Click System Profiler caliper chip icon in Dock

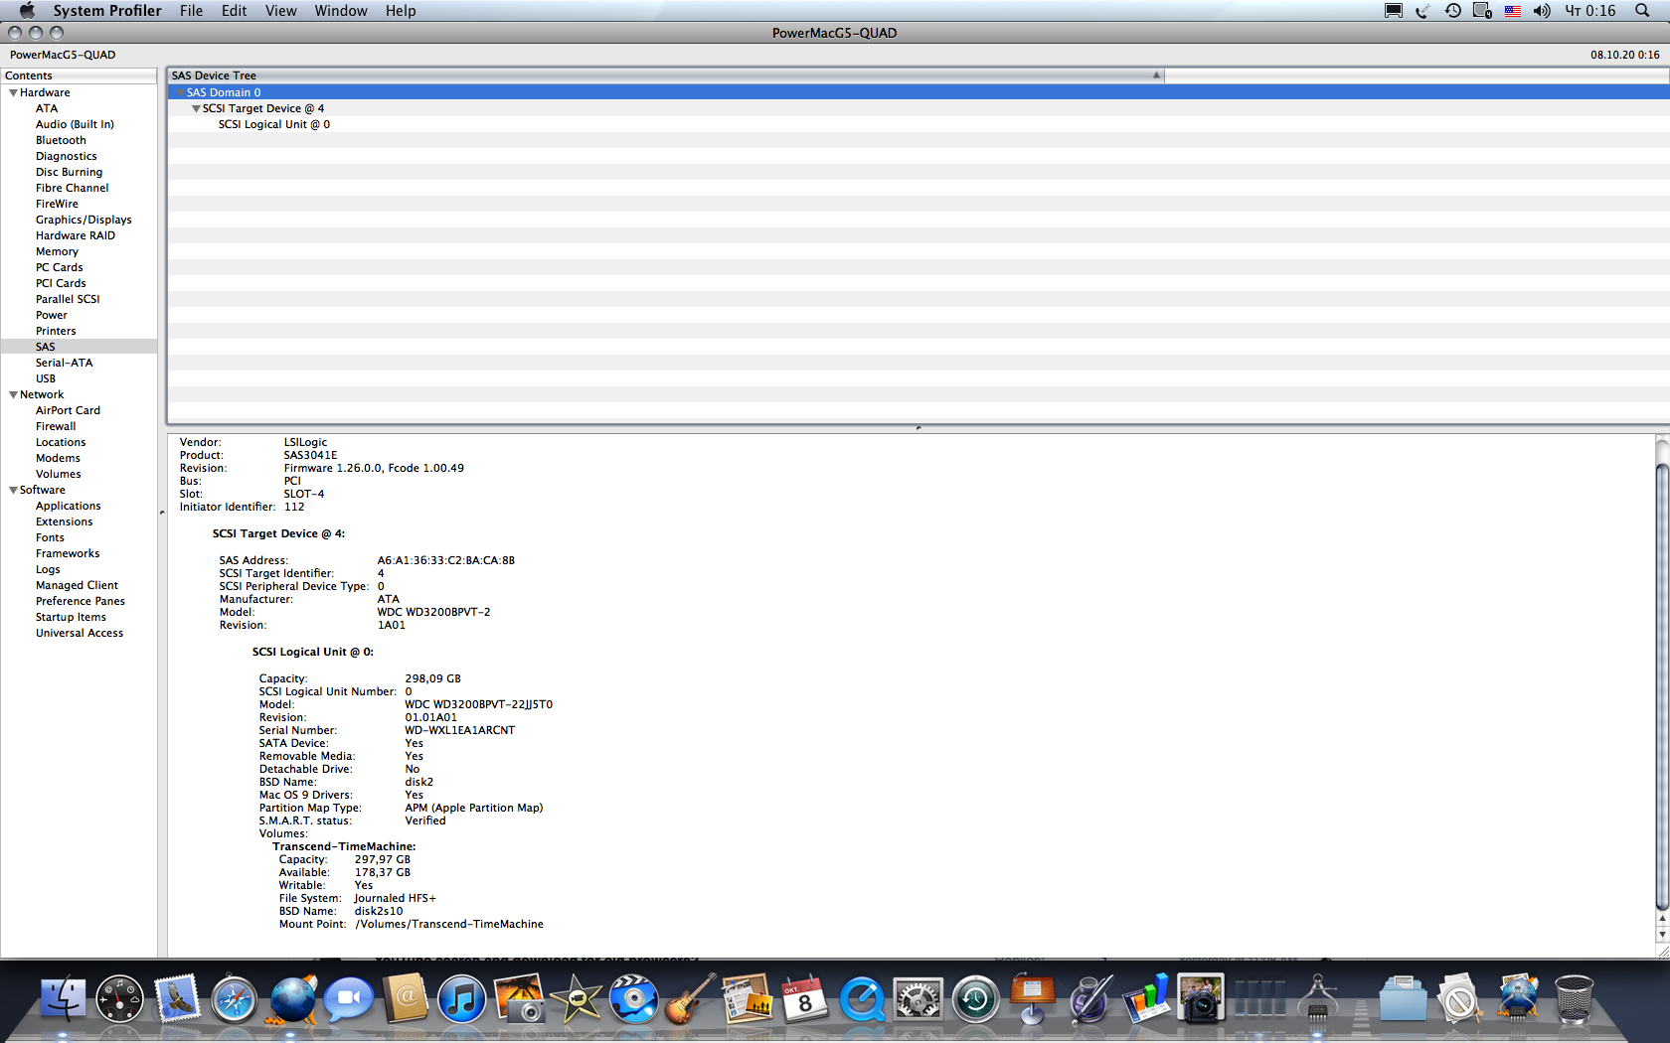coord(1318,998)
